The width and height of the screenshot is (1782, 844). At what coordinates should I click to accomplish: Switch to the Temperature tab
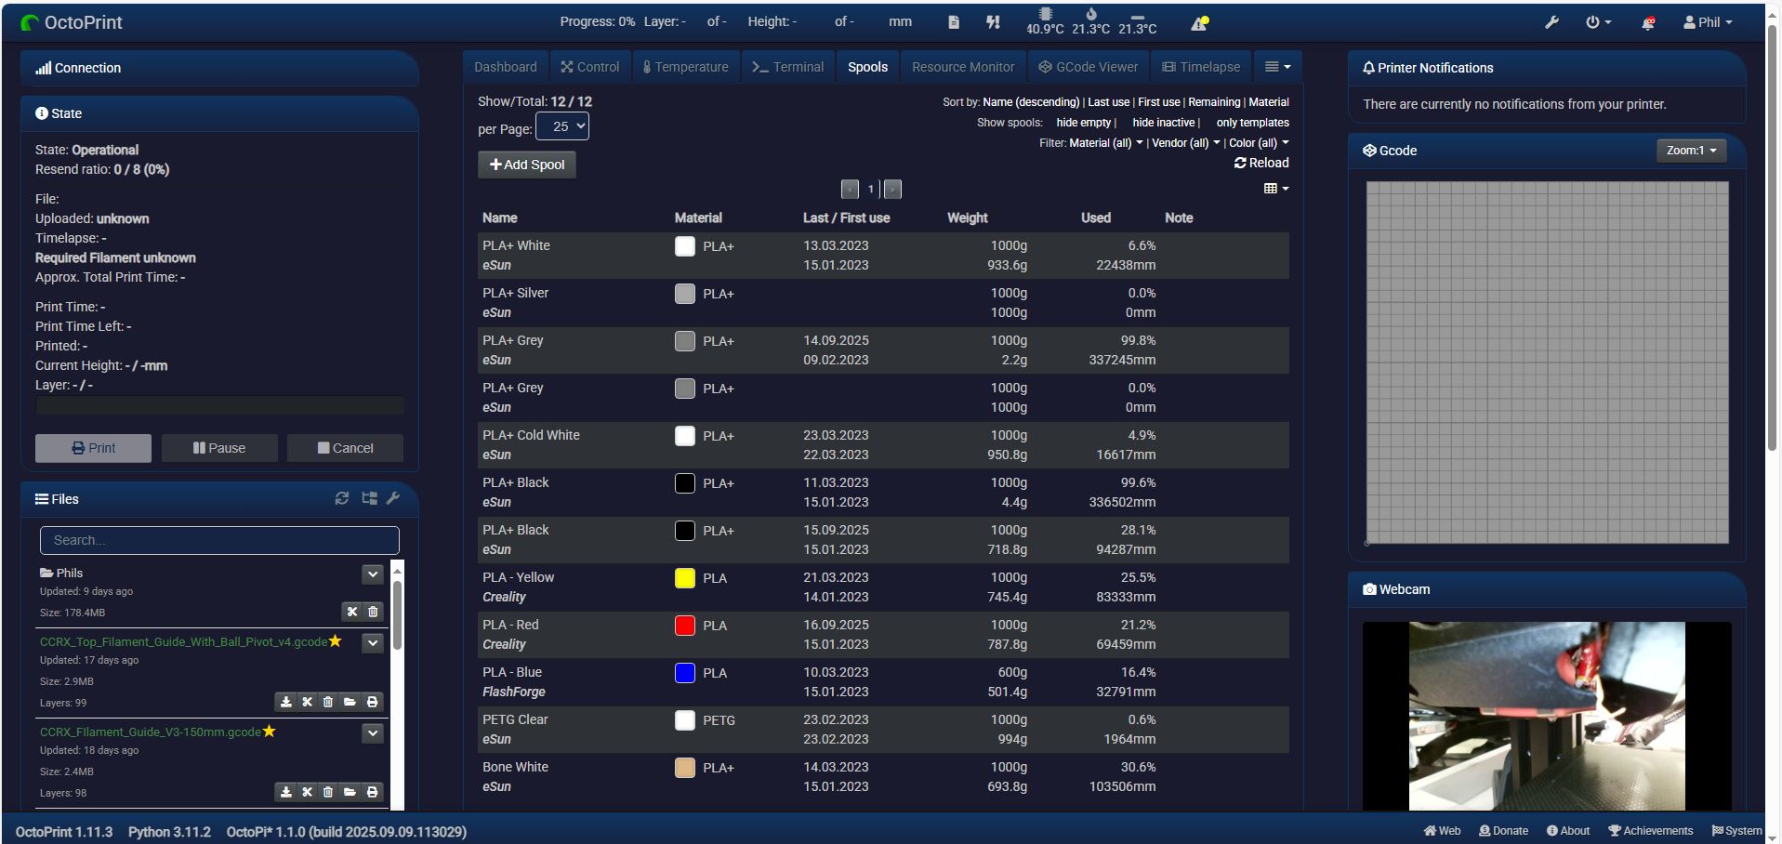(x=686, y=67)
